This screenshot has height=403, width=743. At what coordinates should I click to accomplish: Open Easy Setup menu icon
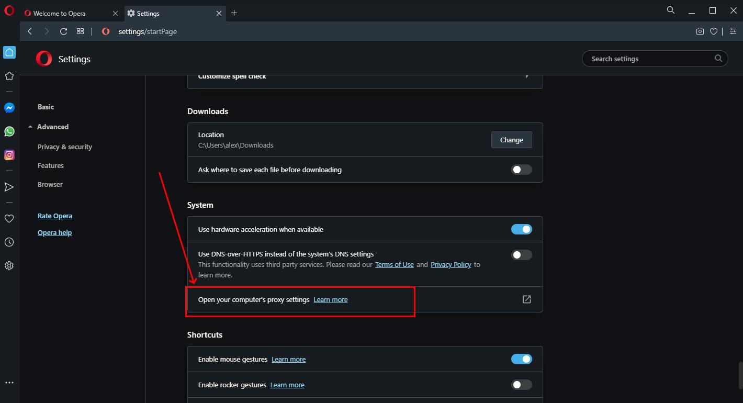point(733,31)
